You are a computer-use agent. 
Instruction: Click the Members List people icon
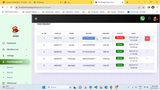[x=3, y=49]
